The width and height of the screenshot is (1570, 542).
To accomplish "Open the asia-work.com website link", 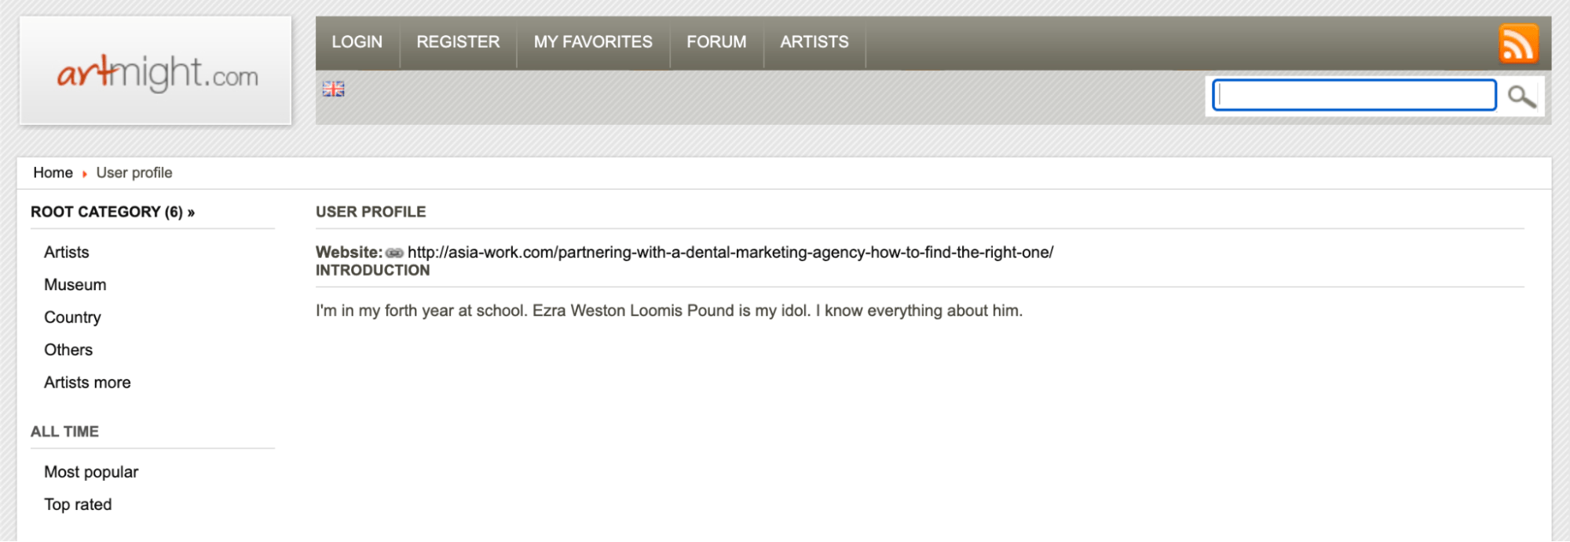I will [730, 253].
